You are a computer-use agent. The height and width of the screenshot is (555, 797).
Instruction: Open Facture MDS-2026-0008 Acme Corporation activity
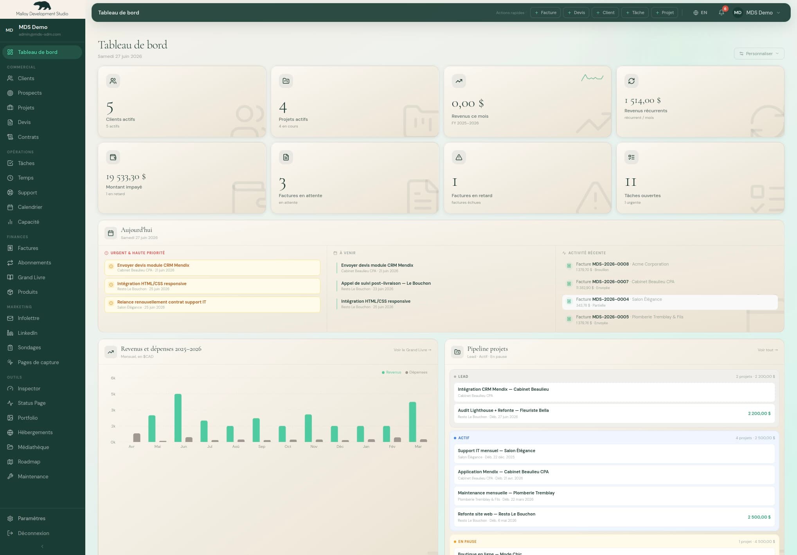tap(670, 267)
